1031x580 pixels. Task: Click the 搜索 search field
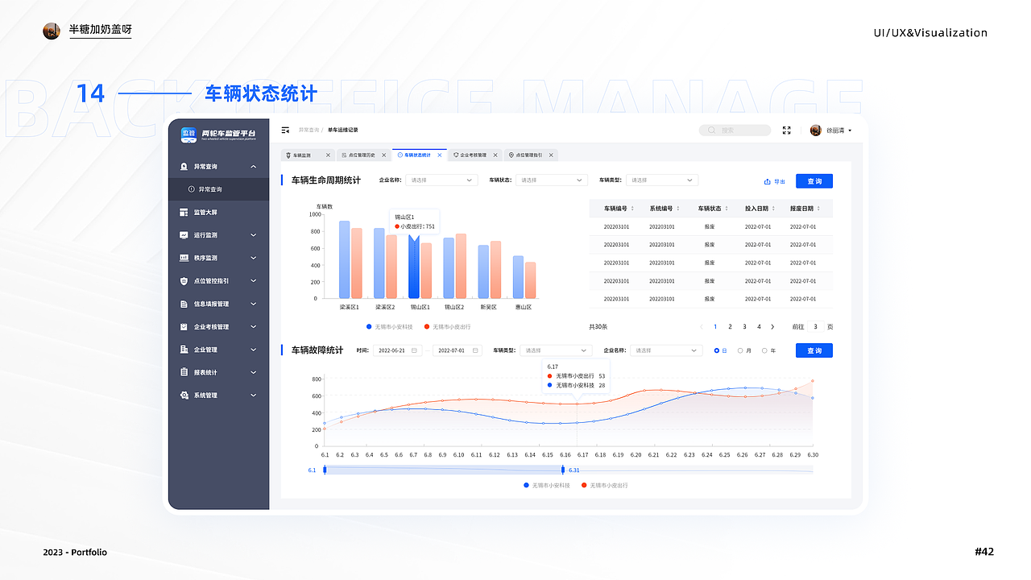click(x=735, y=130)
